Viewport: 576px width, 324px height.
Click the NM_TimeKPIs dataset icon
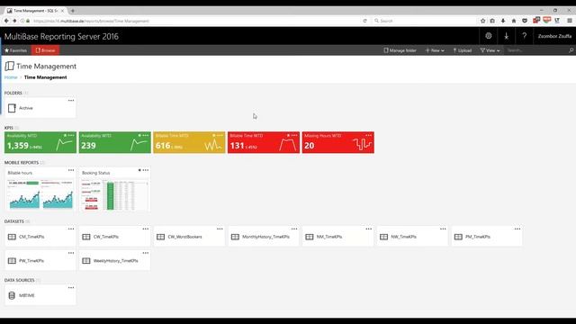click(x=310, y=237)
